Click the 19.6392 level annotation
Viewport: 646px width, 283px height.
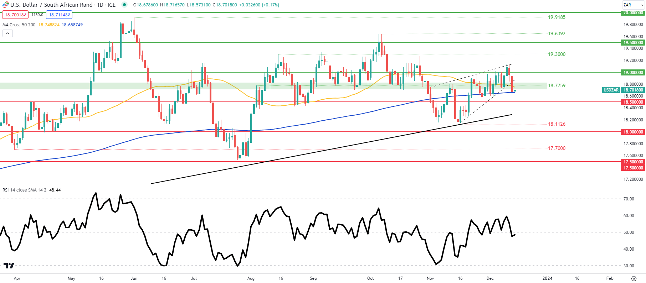coord(557,33)
